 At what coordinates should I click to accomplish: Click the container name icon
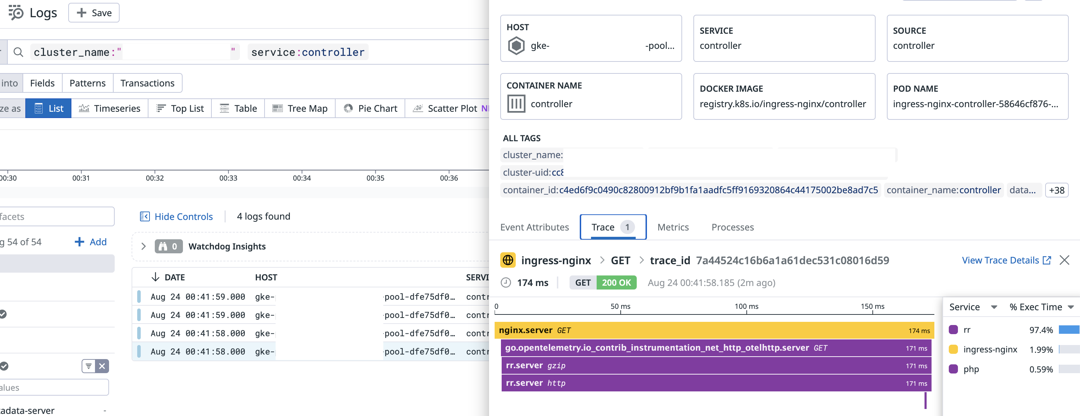[516, 104]
